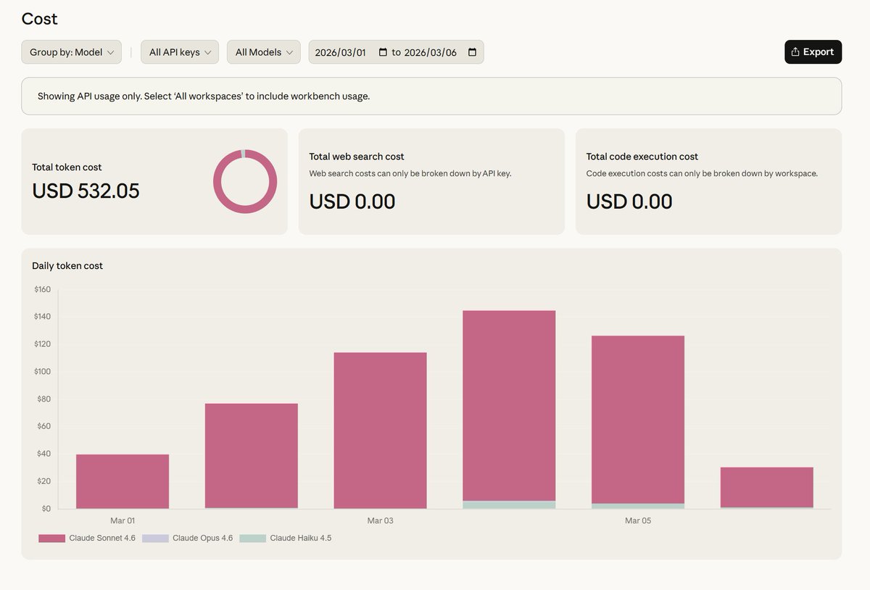Click the Mar 05 bar in chart
The height and width of the screenshot is (590, 870).
pos(638,420)
